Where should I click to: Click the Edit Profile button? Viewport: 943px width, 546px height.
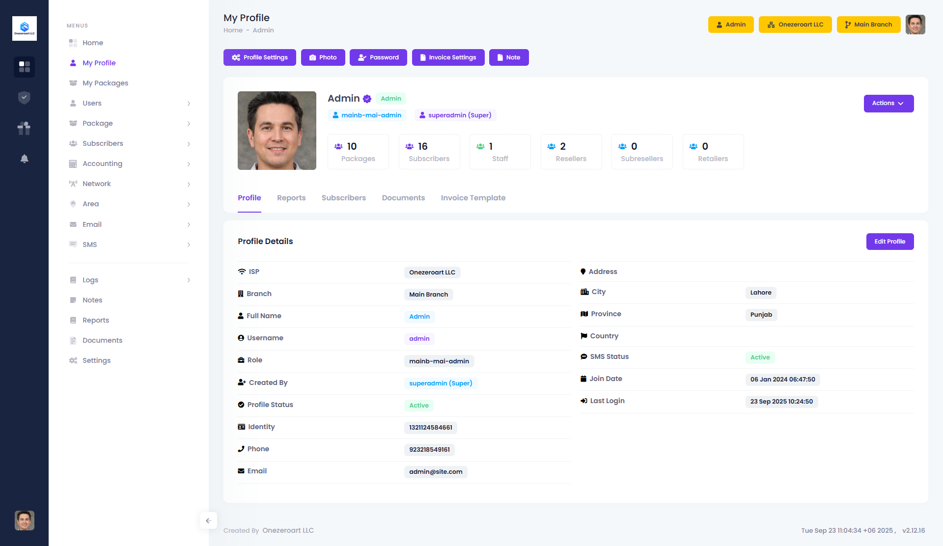point(889,242)
